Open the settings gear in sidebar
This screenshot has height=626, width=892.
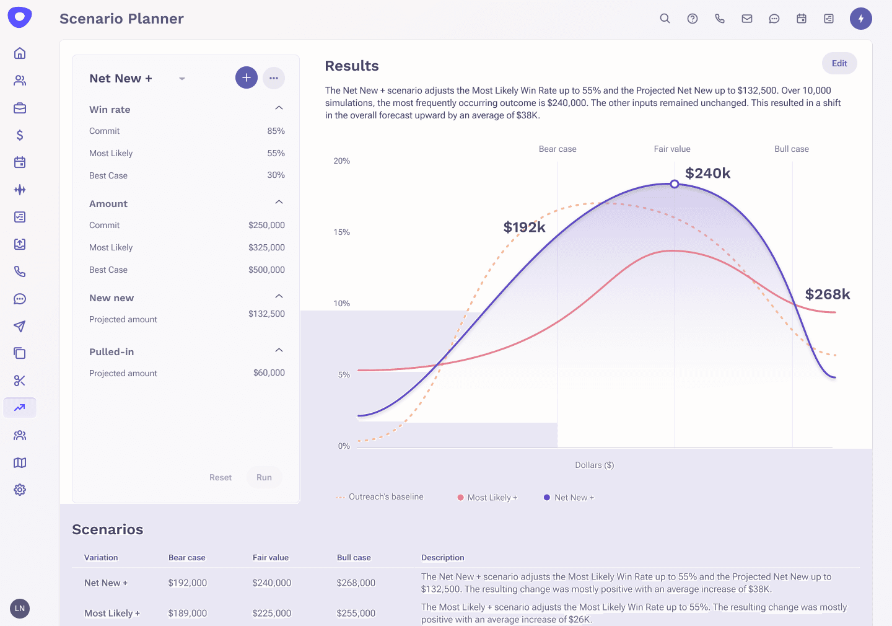pos(20,490)
